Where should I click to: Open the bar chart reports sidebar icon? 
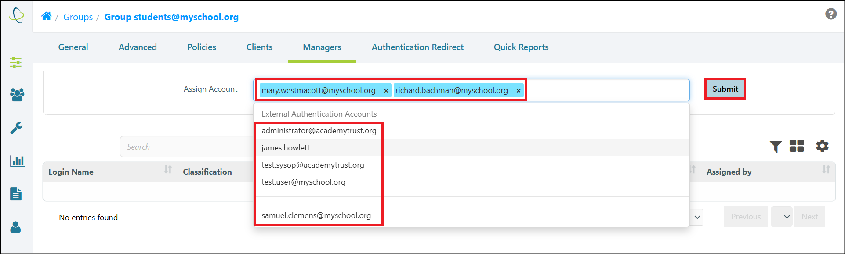click(x=17, y=161)
